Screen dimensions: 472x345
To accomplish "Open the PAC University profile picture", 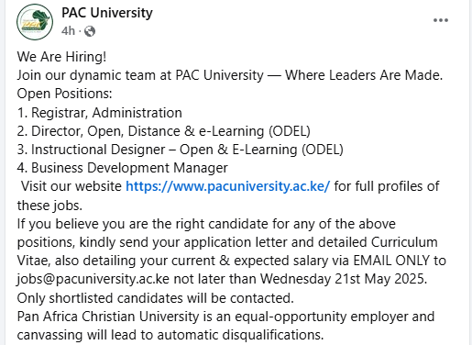I will pos(35,22).
